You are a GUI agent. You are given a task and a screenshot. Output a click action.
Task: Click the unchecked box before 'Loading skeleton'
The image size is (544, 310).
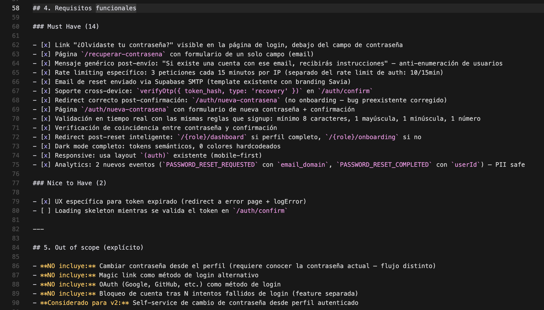coord(46,211)
